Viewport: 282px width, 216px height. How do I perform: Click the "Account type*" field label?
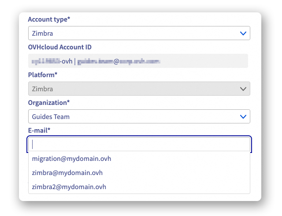48,19
